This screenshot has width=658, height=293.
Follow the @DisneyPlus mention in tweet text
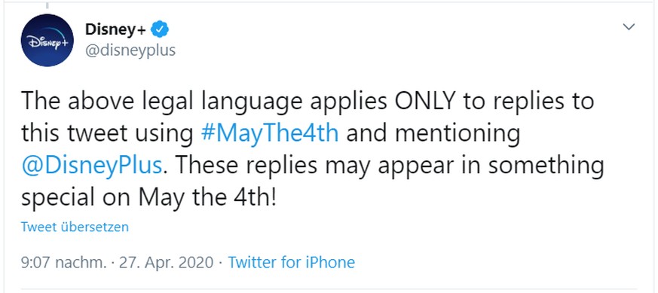coord(92,166)
